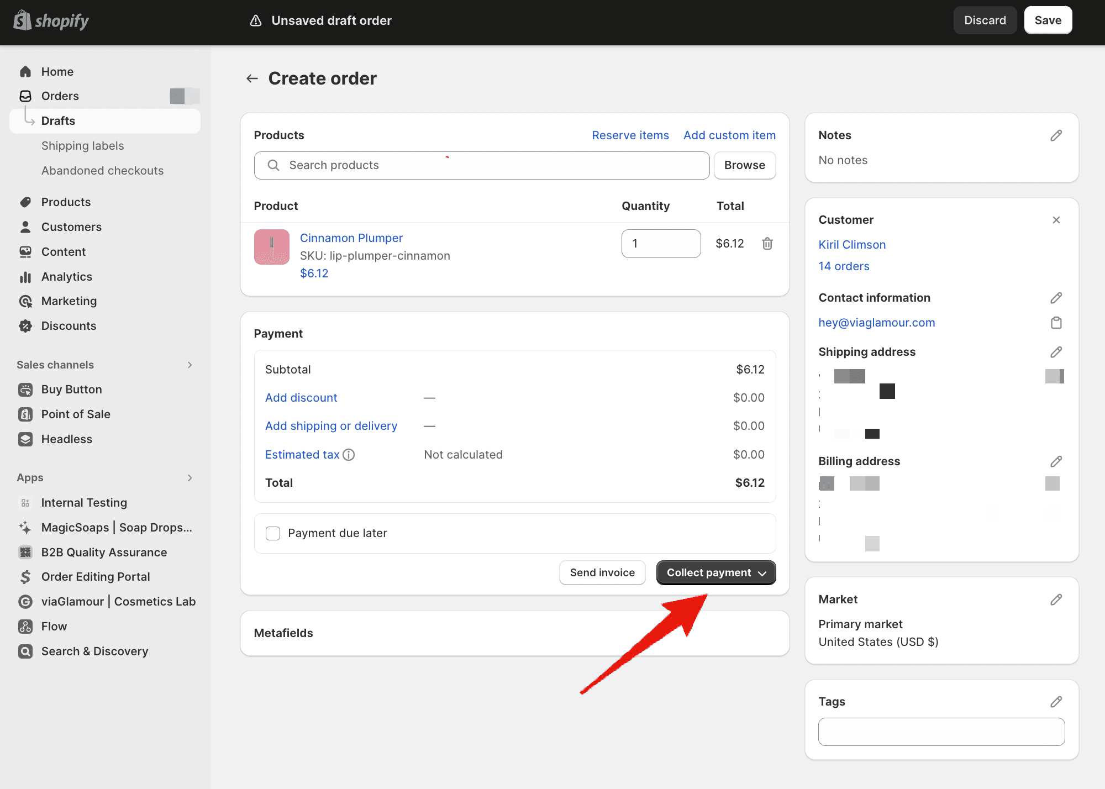Click the Add custom item link
Screen dimensions: 1105x789
point(729,134)
